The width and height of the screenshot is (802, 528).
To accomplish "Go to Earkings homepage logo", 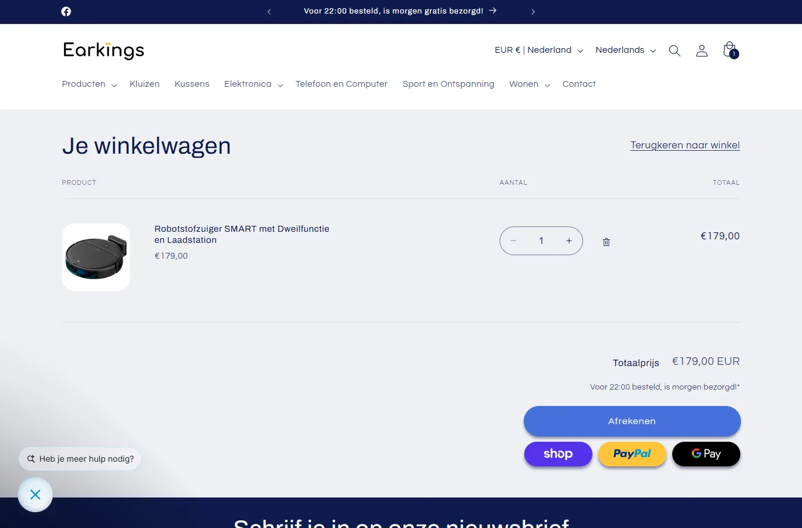I will [x=103, y=50].
